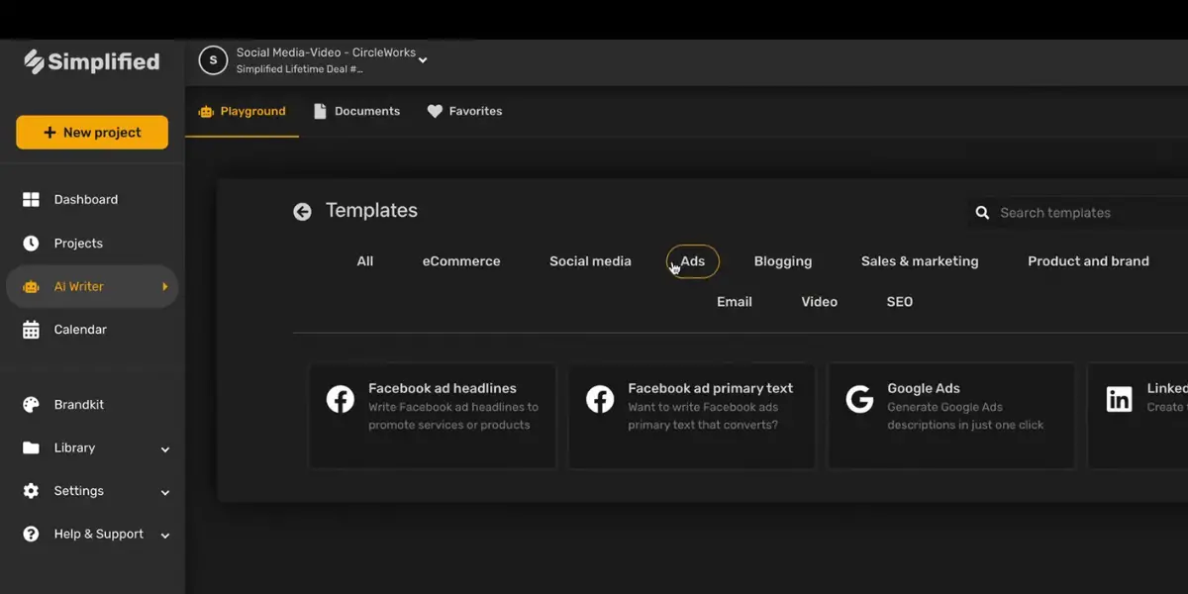Select the Sales & marketing category
Viewport: 1188px width, 594px height.
click(920, 261)
